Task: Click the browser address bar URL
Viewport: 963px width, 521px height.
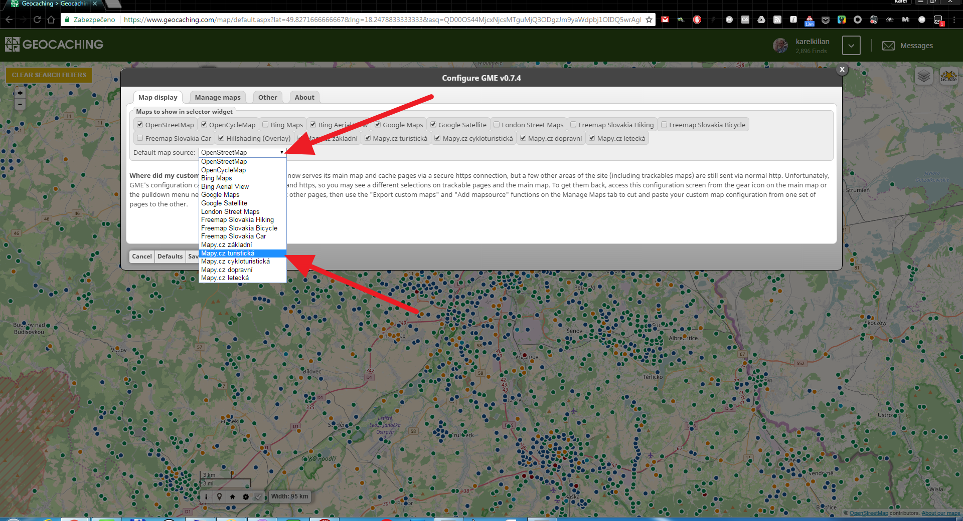Action: coord(382,20)
